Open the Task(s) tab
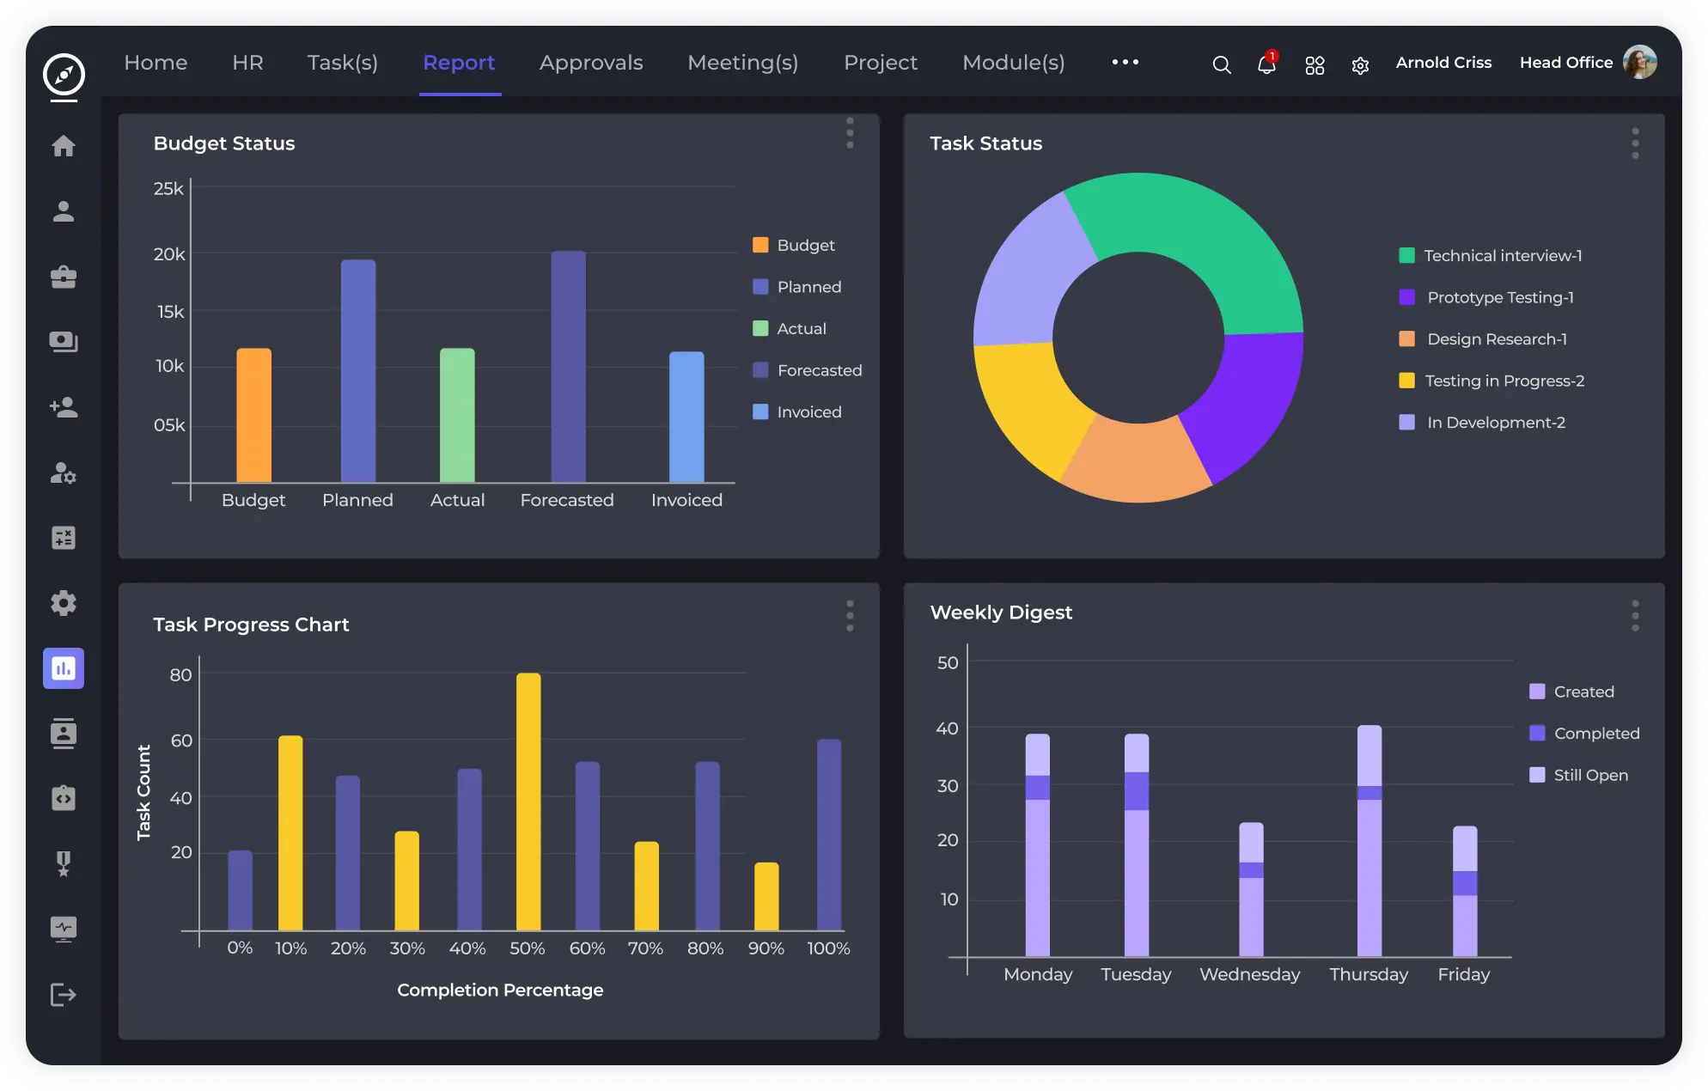The width and height of the screenshot is (1708, 1091). 343,63
